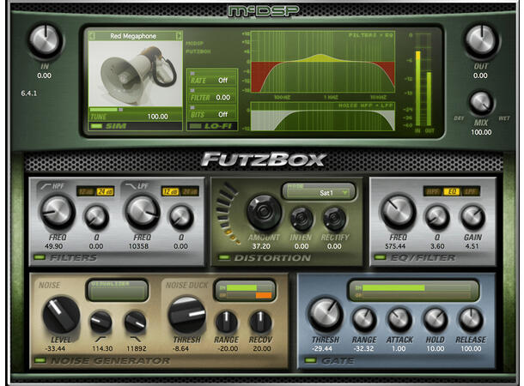The image size is (524, 386).
Task: Go to next SIM preset arrow
Action: [179, 36]
